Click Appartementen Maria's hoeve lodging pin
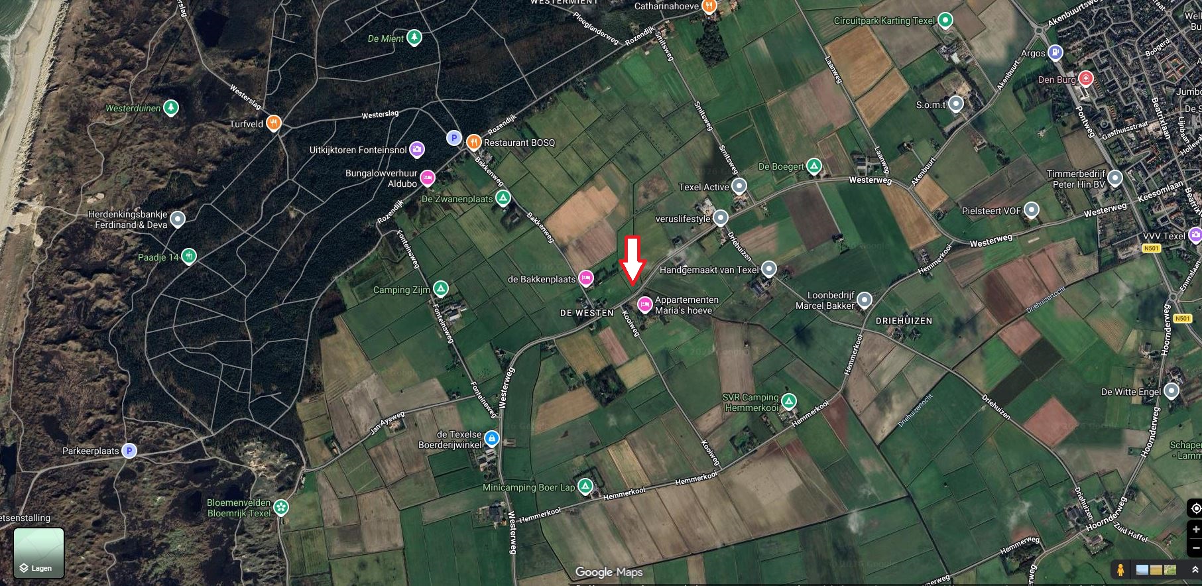 pos(644,304)
